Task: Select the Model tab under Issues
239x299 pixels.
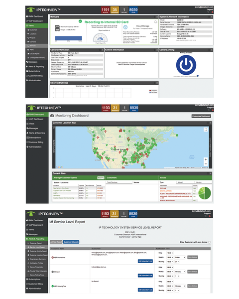Action: point(180,182)
